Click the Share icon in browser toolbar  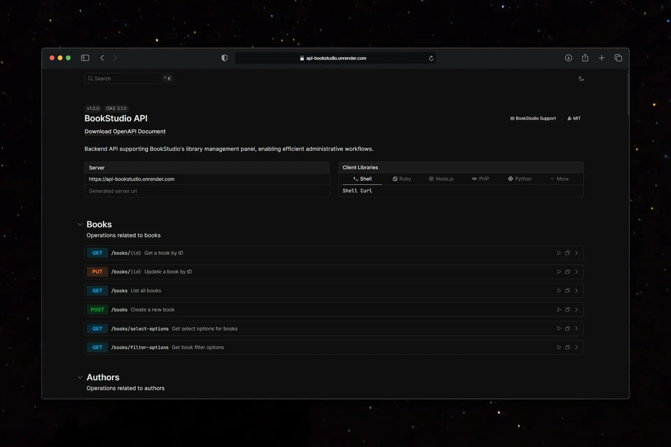(585, 58)
